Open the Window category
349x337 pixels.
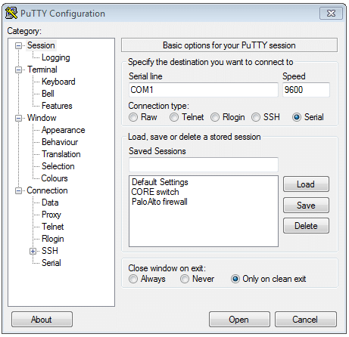coord(42,118)
